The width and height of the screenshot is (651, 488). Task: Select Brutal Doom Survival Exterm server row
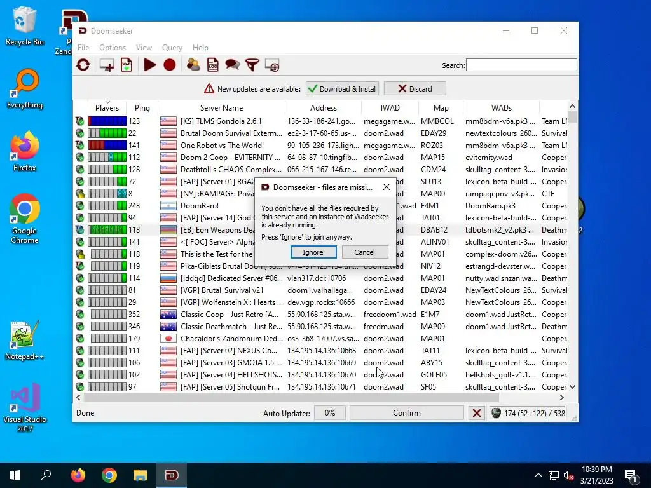pos(320,133)
